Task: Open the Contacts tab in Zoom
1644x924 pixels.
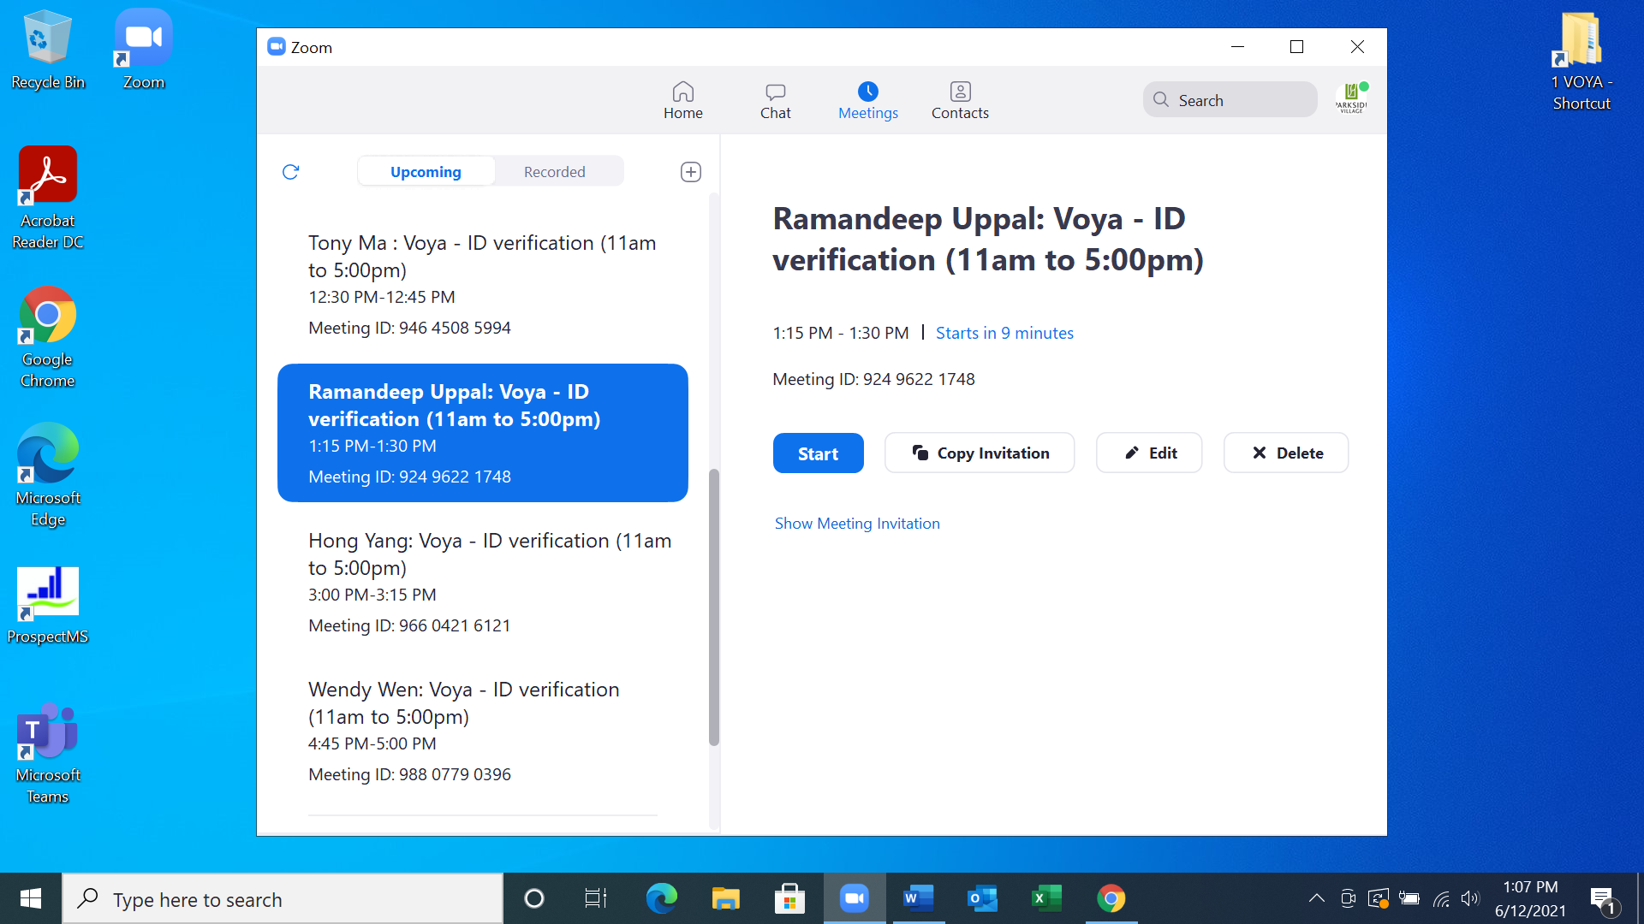Action: 960,100
